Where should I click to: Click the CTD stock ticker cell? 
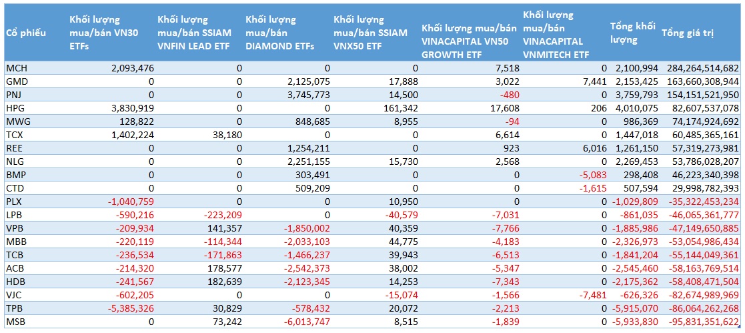point(14,188)
